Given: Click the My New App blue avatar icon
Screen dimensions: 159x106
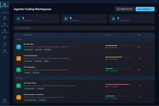Looking at the screenshot, I should tap(19, 47).
